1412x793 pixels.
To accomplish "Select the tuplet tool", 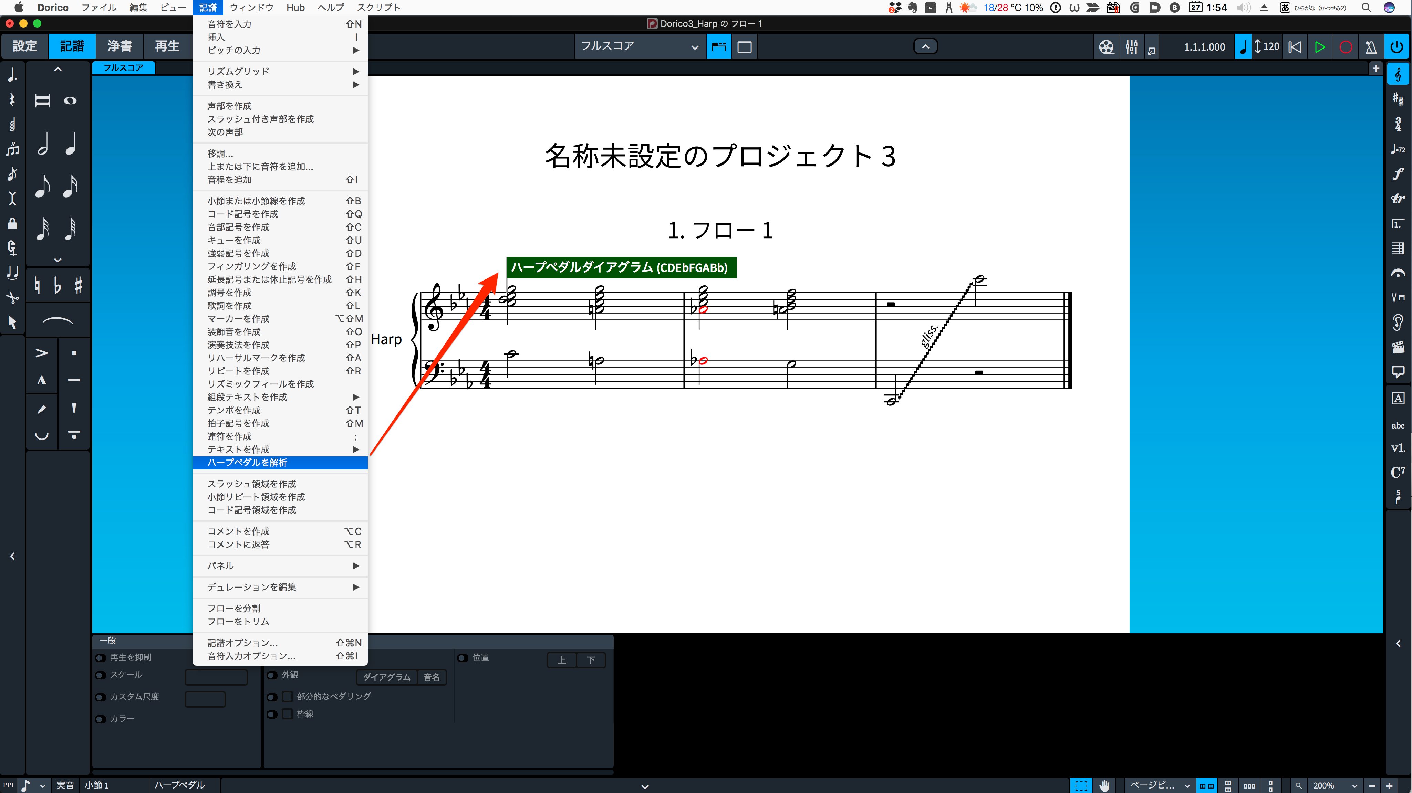I will [x=12, y=149].
